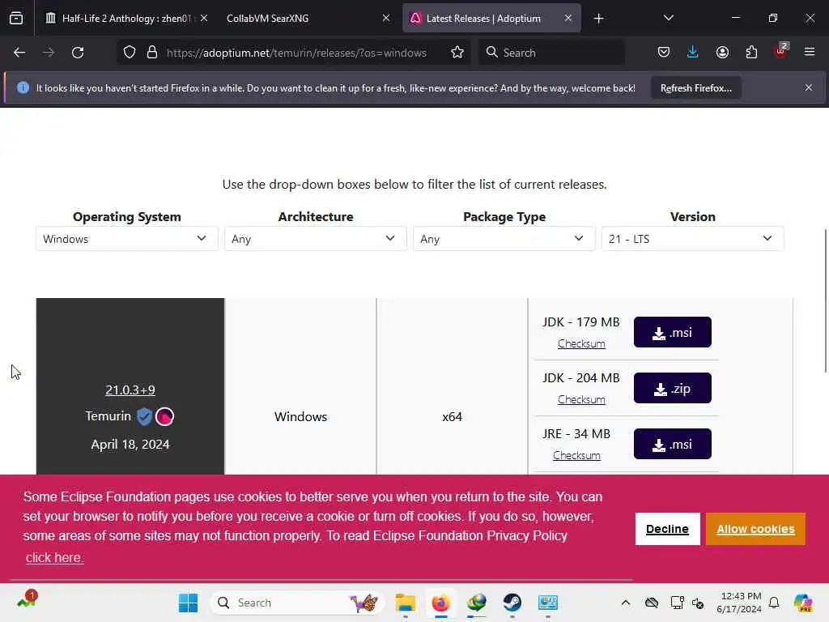Click the page vertical scrollbar
The image size is (829, 622).
pos(825,301)
